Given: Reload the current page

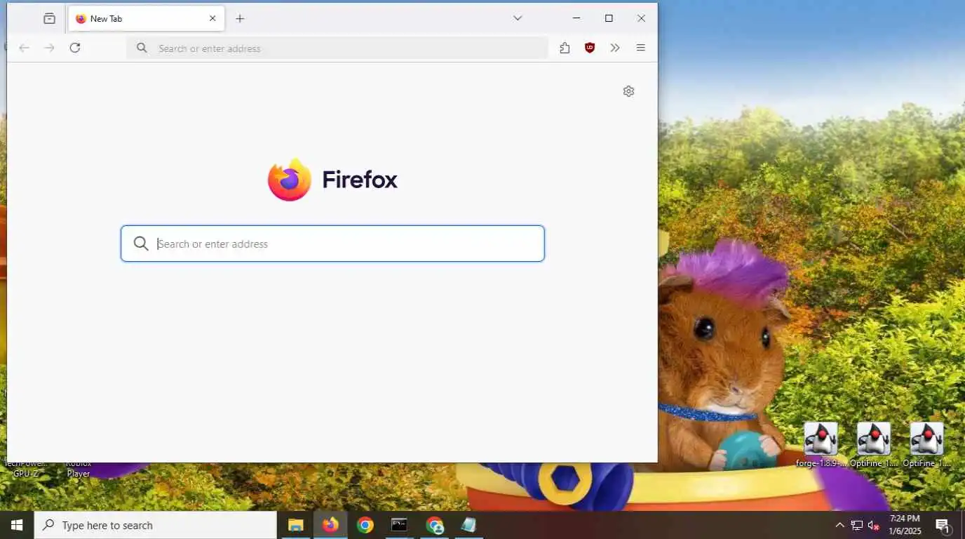Looking at the screenshot, I should tap(75, 48).
